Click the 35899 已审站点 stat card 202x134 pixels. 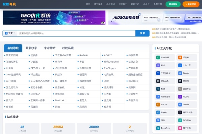click(94, 129)
